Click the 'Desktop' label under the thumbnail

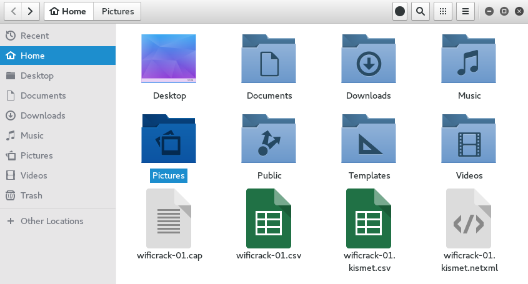click(169, 96)
